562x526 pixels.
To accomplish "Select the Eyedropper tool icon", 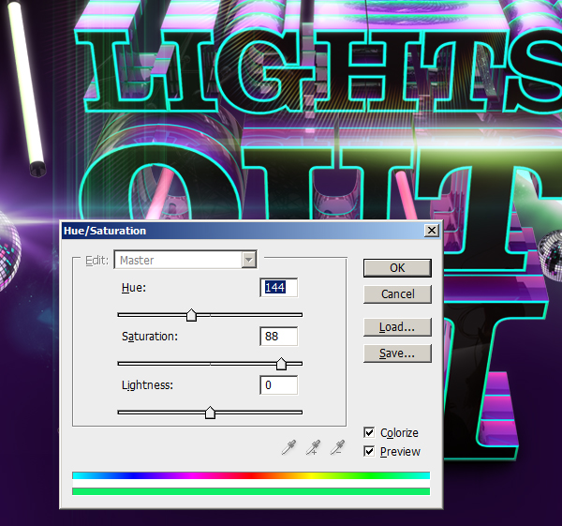I will tap(288, 447).
